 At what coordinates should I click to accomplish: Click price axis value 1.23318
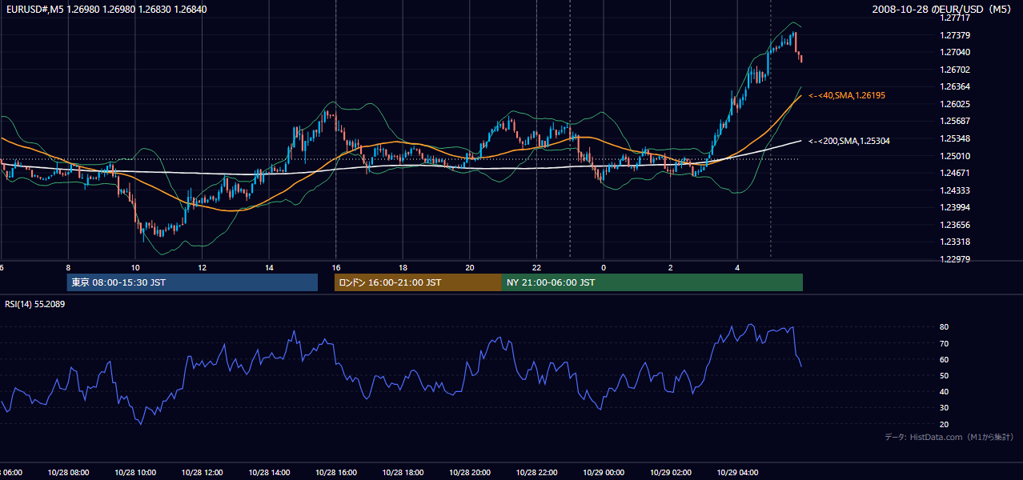point(954,242)
